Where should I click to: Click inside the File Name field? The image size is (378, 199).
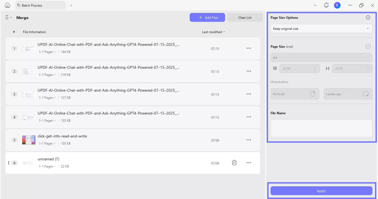click(x=321, y=128)
